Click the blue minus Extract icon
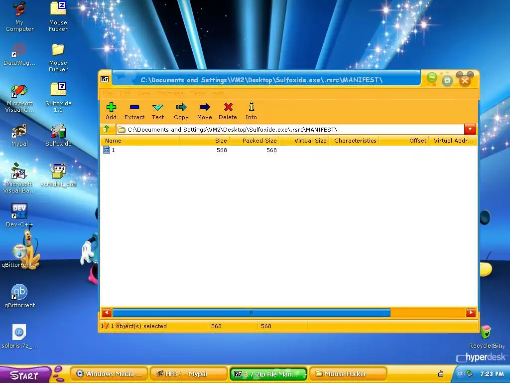The image size is (510, 383). click(134, 107)
